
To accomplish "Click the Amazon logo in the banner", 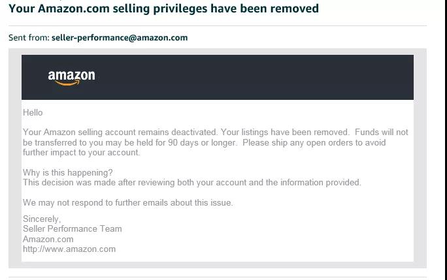I will [71, 78].
